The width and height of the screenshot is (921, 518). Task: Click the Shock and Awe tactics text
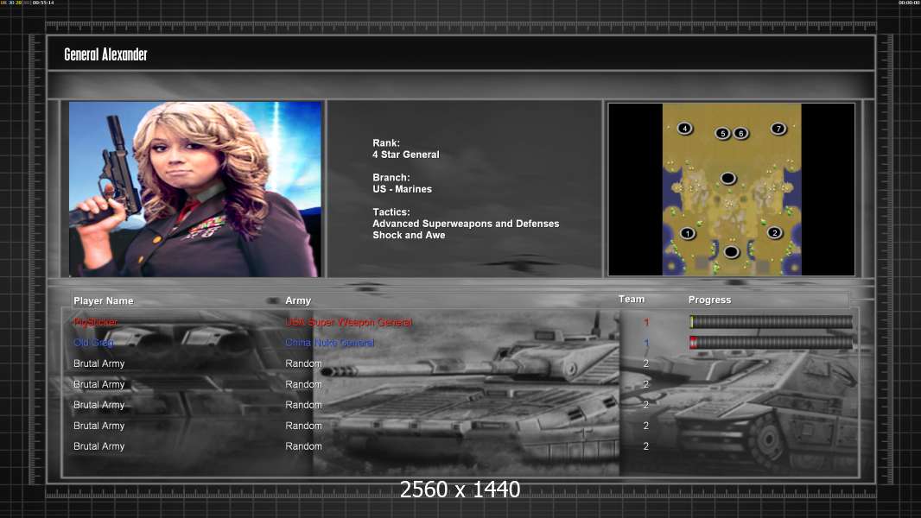pyautogui.click(x=409, y=235)
